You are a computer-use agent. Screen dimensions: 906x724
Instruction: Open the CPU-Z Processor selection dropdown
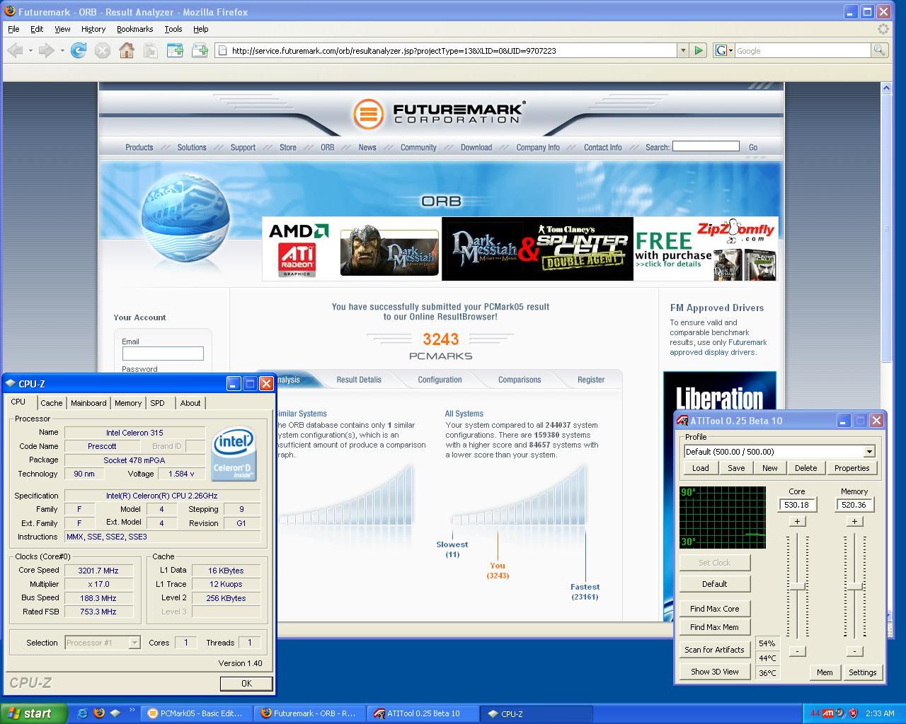[134, 643]
